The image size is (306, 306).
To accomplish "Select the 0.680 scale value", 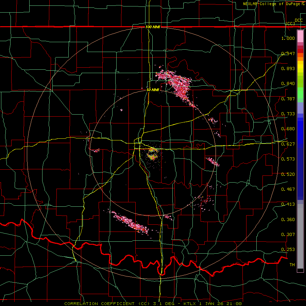I will (x=288, y=129).
